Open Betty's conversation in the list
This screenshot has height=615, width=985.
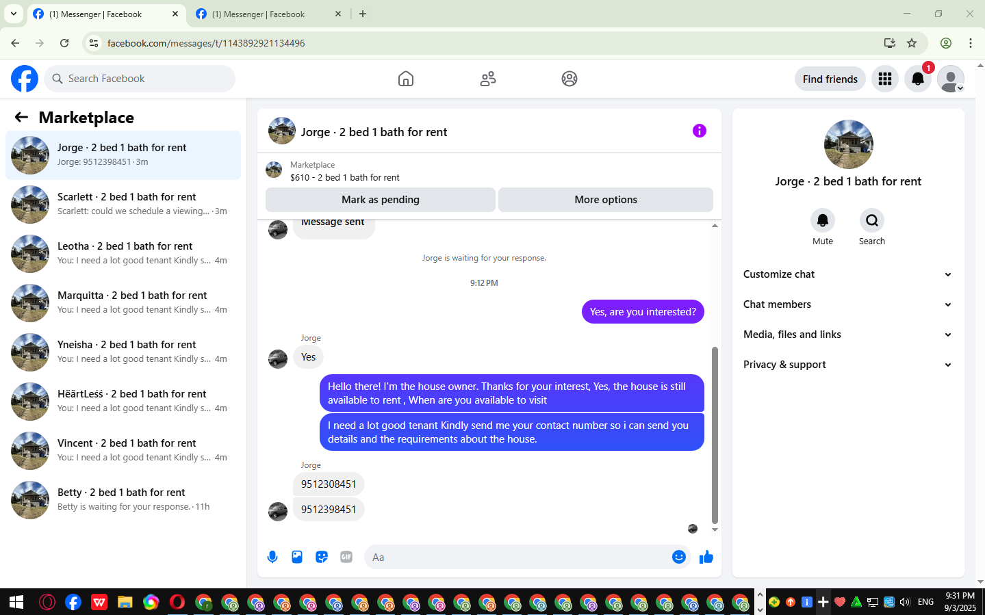[x=123, y=500]
